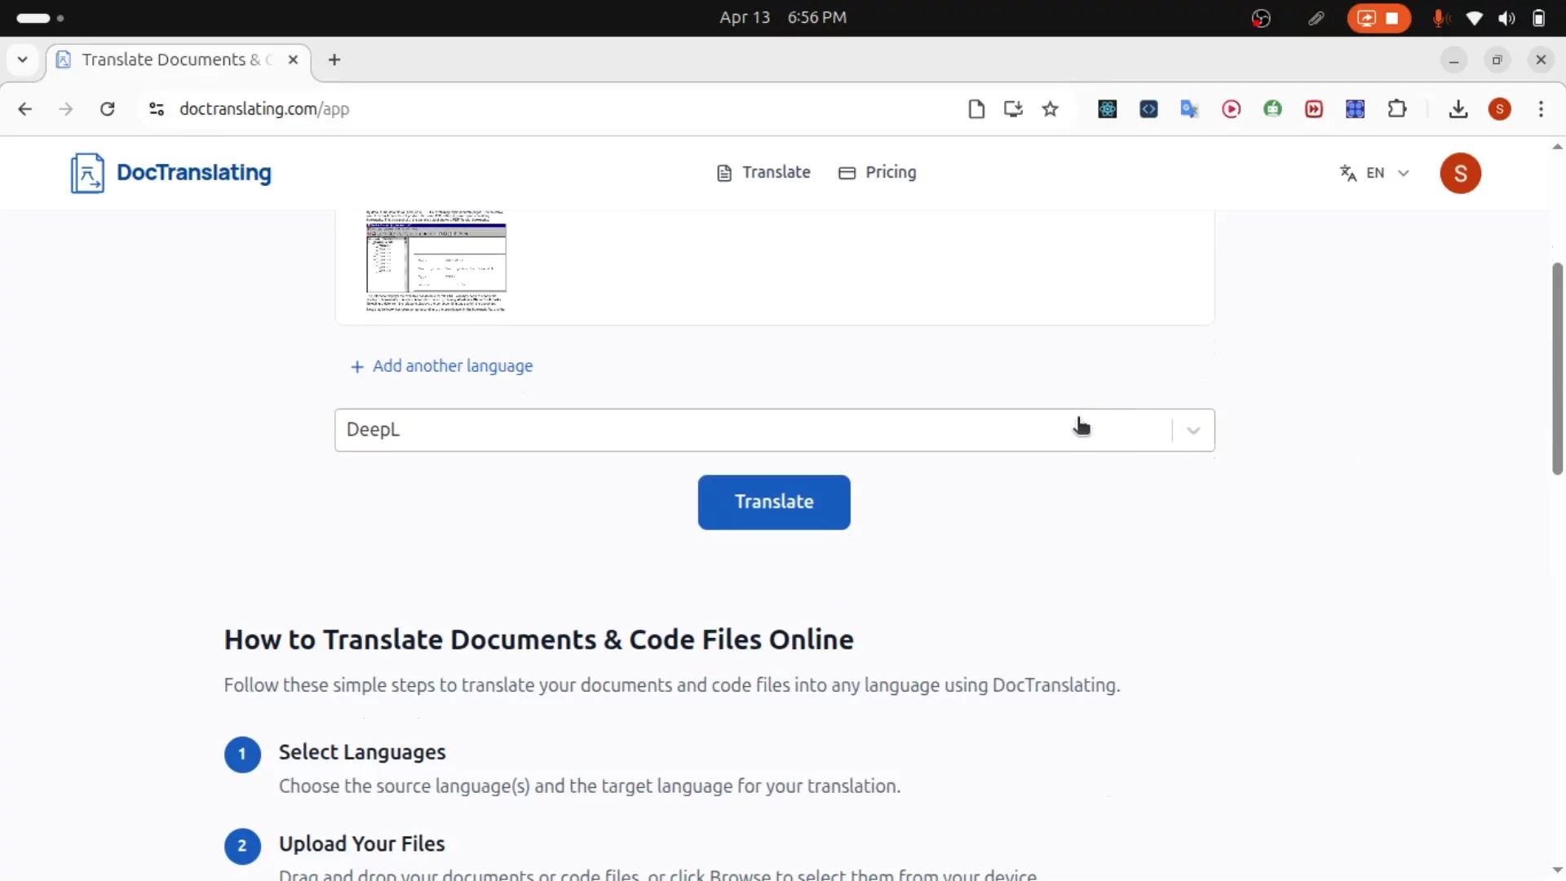Click the blue Translate button

(x=774, y=502)
